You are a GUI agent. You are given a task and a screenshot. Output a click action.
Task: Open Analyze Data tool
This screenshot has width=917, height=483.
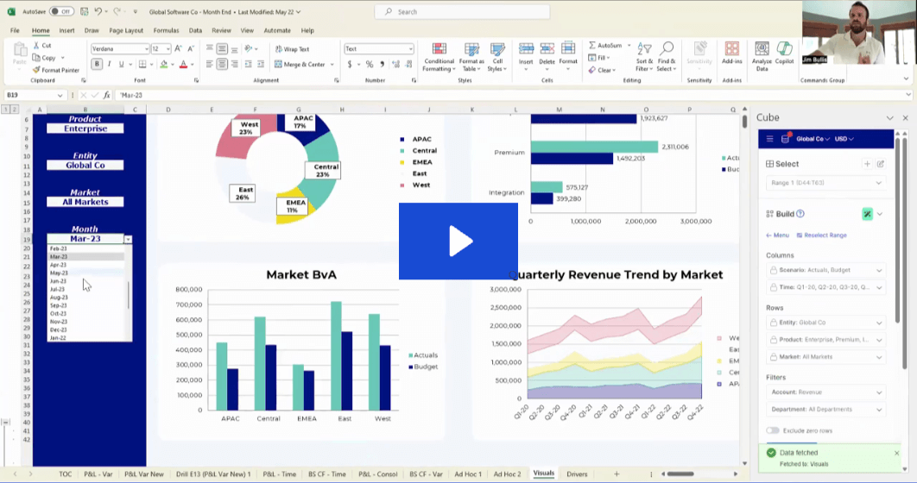pyautogui.click(x=762, y=50)
